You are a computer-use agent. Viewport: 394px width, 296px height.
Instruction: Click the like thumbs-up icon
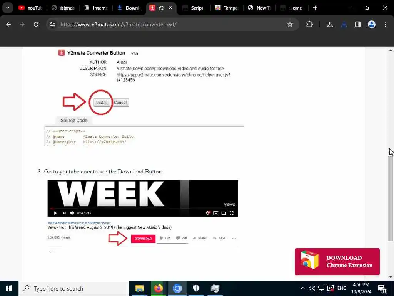click(161, 238)
